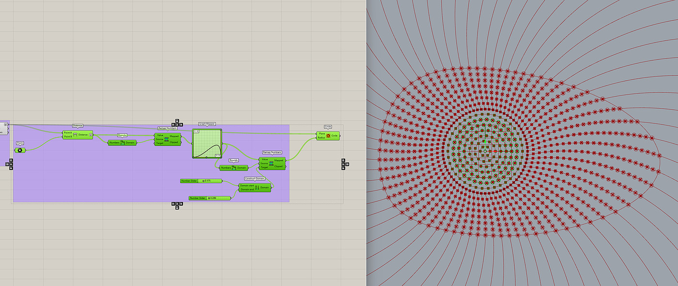Click the white center point in viewport
Image resolution: width=678 pixels, height=286 pixels.
click(485, 151)
